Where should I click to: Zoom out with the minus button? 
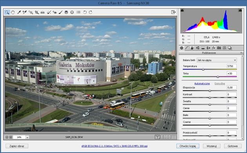[x=7, y=137]
